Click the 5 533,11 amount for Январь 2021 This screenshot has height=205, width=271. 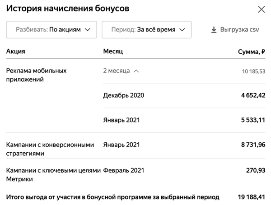tap(250, 120)
